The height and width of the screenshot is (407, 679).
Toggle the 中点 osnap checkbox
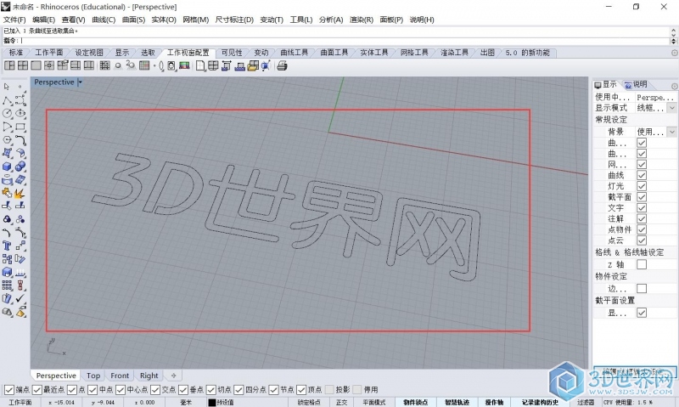pyautogui.click(x=93, y=390)
